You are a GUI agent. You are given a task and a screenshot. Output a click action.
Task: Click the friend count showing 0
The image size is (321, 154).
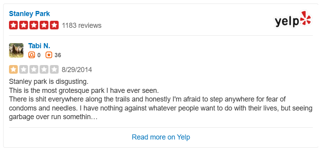tap(39, 55)
